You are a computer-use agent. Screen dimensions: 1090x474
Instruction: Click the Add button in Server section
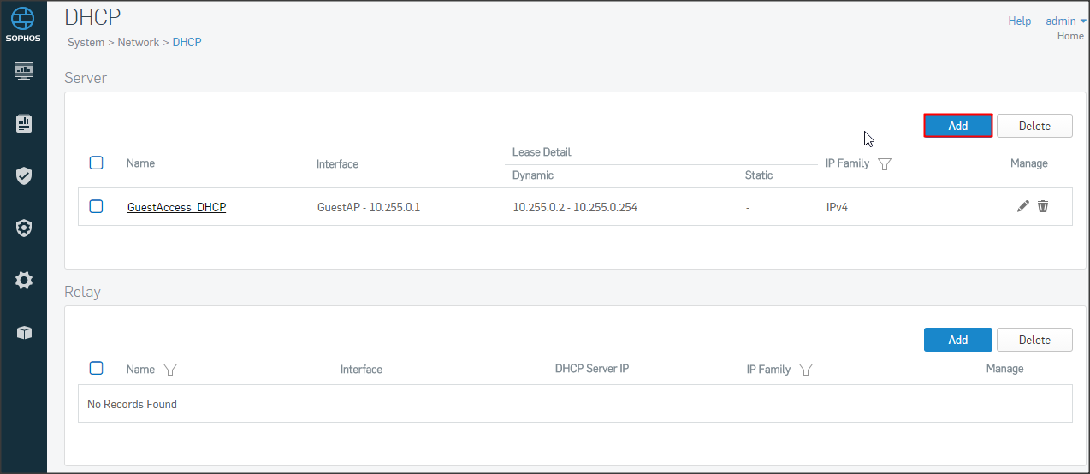pos(957,126)
